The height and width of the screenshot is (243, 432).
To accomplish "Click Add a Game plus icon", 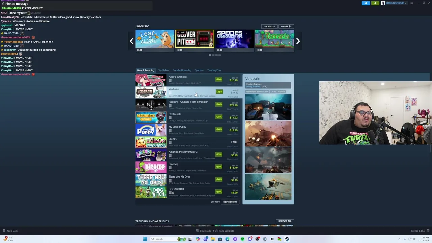I will pyautogui.click(x=4, y=231).
